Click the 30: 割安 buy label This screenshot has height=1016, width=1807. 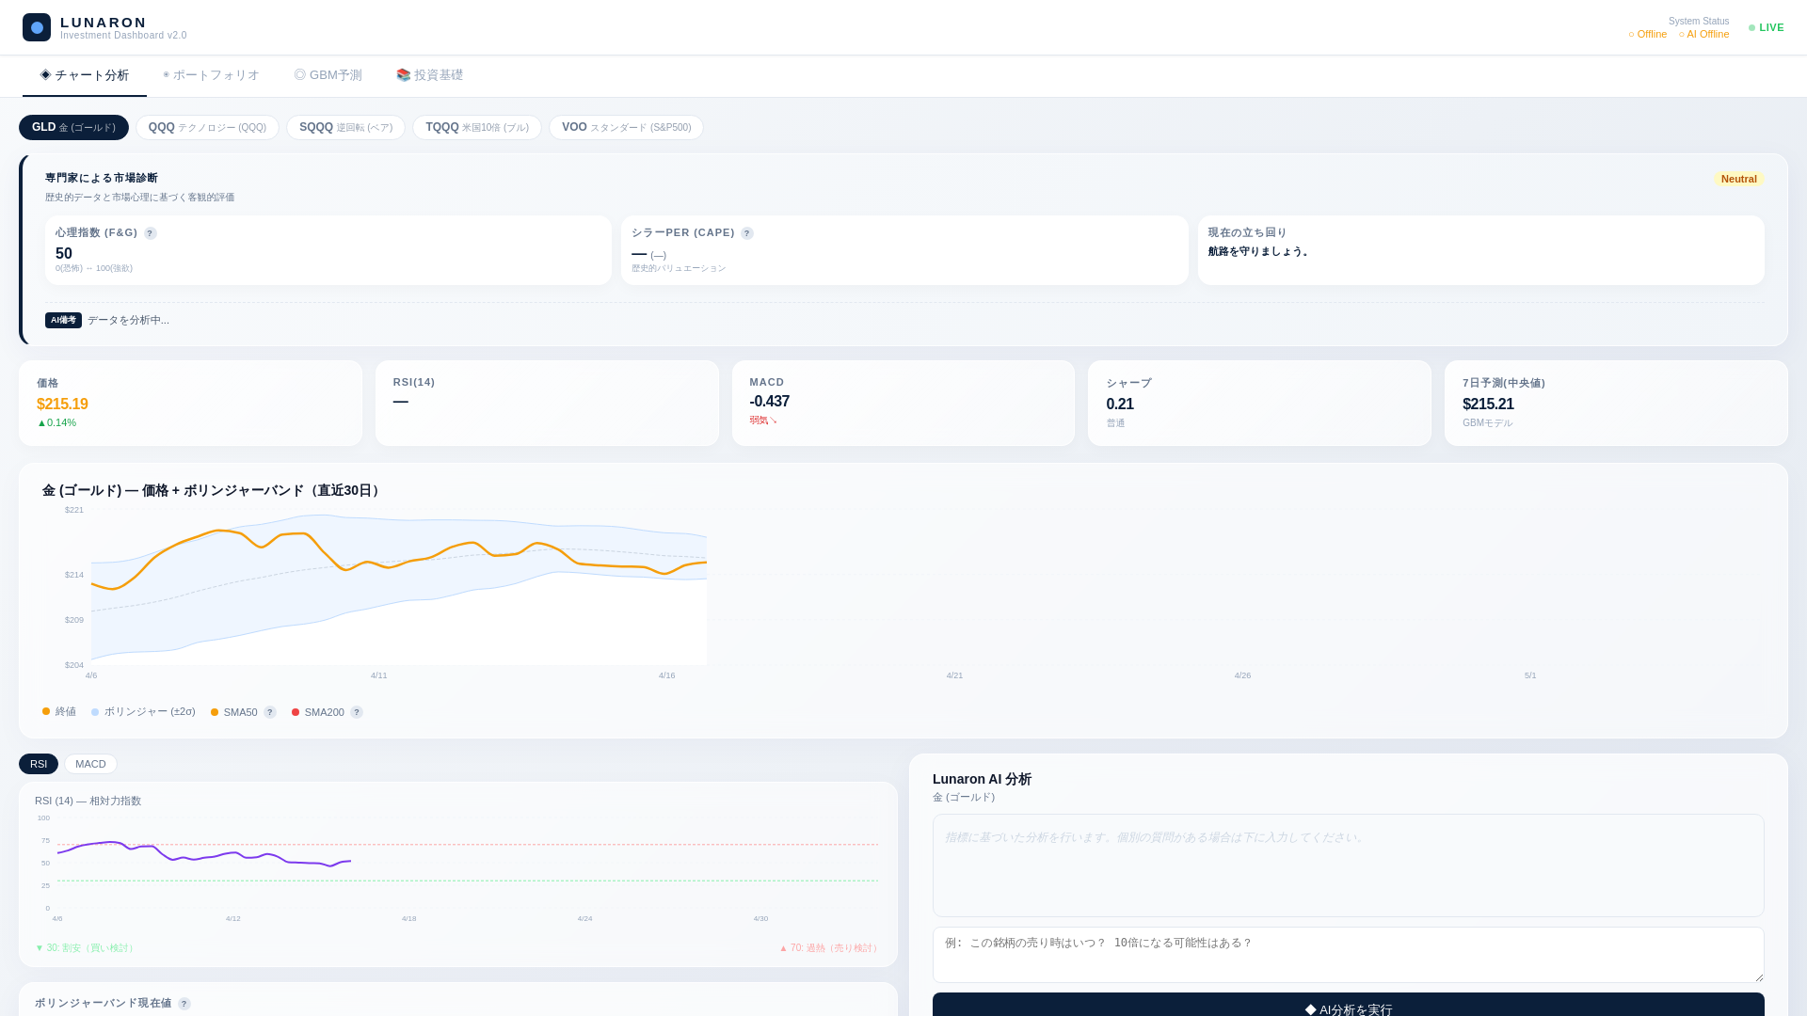pos(85,948)
